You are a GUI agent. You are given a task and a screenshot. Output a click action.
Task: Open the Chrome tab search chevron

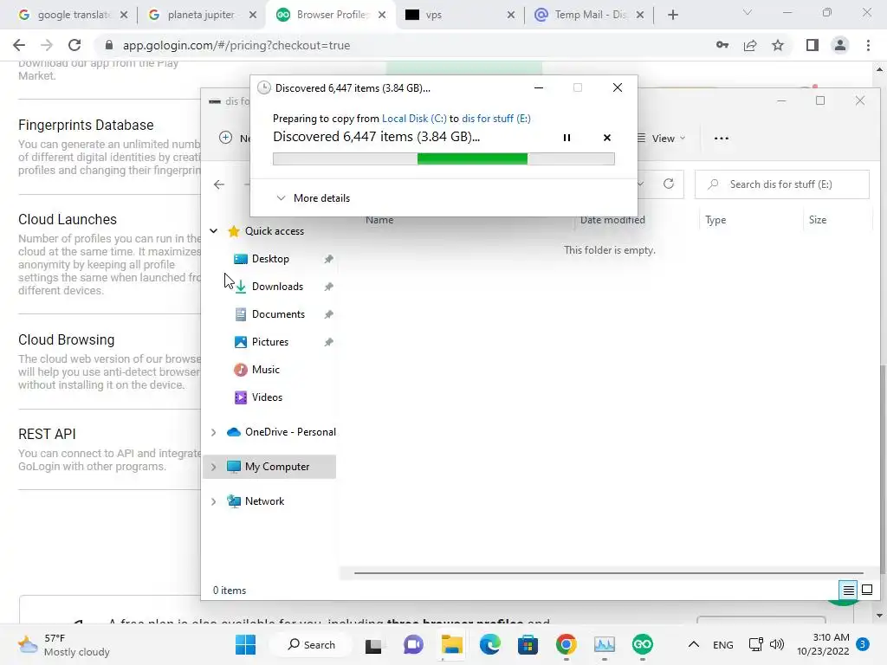pos(748,12)
